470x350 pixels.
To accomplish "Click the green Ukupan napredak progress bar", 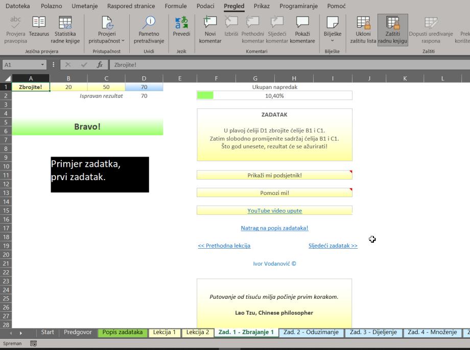I will [x=205, y=96].
